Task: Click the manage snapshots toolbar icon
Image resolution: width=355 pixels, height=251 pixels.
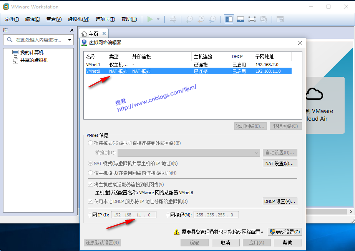Action: click(212, 19)
